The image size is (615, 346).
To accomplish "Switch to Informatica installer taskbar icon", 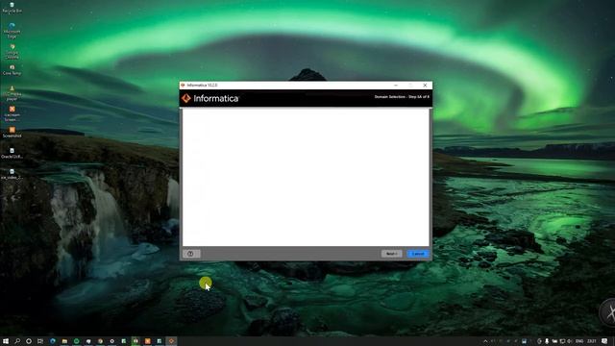I will 171,341.
